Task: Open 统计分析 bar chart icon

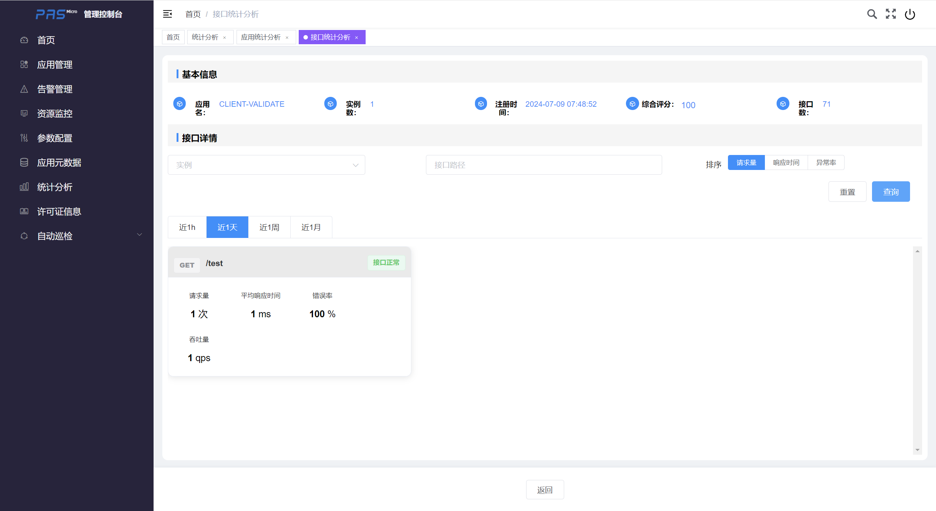Action: pyautogui.click(x=24, y=187)
